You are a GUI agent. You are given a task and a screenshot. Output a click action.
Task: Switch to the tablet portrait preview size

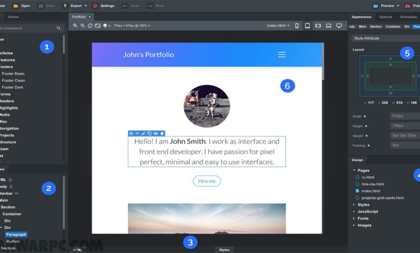pyautogui.click(x=307, y=26)
